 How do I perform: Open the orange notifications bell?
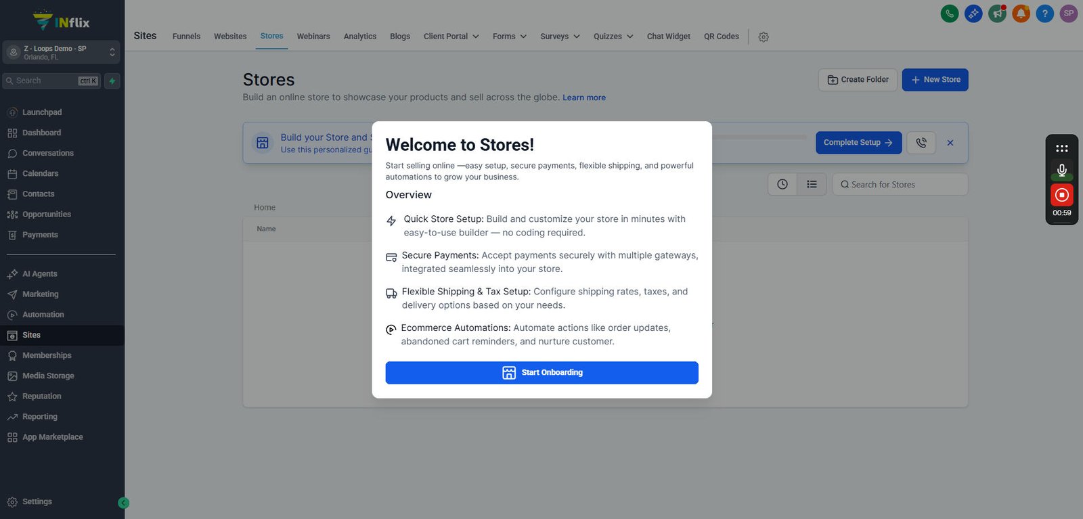tap(1021, 14)
